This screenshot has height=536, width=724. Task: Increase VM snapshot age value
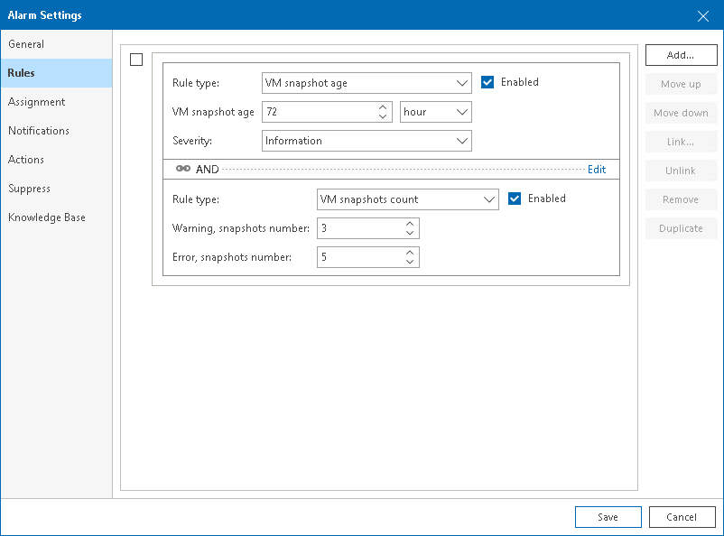coord(385,107)
